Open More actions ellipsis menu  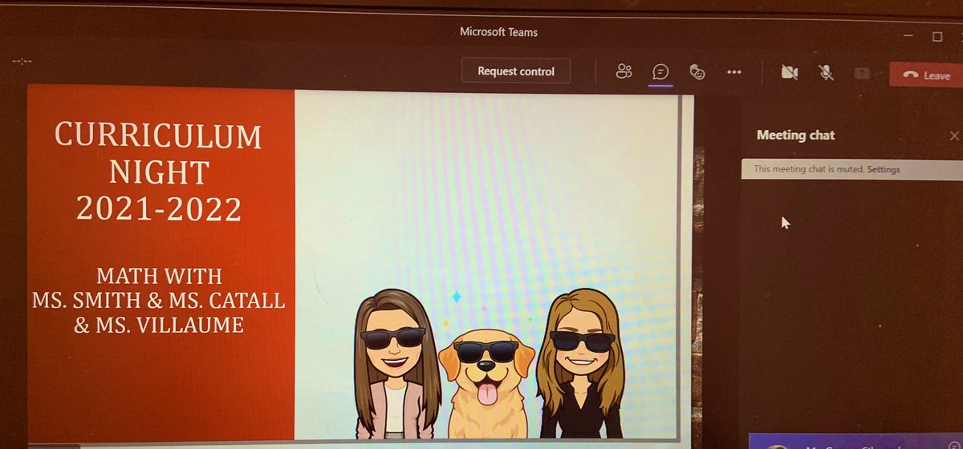point(733,72)
